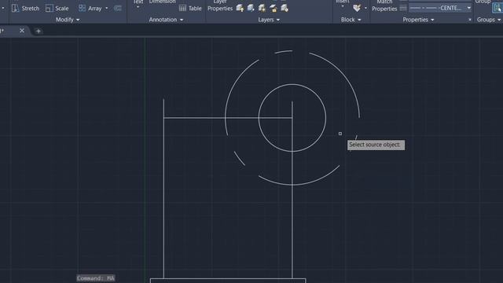Click Match Properties
This screenshot has width=503, height=283.
tap(384, 6)
